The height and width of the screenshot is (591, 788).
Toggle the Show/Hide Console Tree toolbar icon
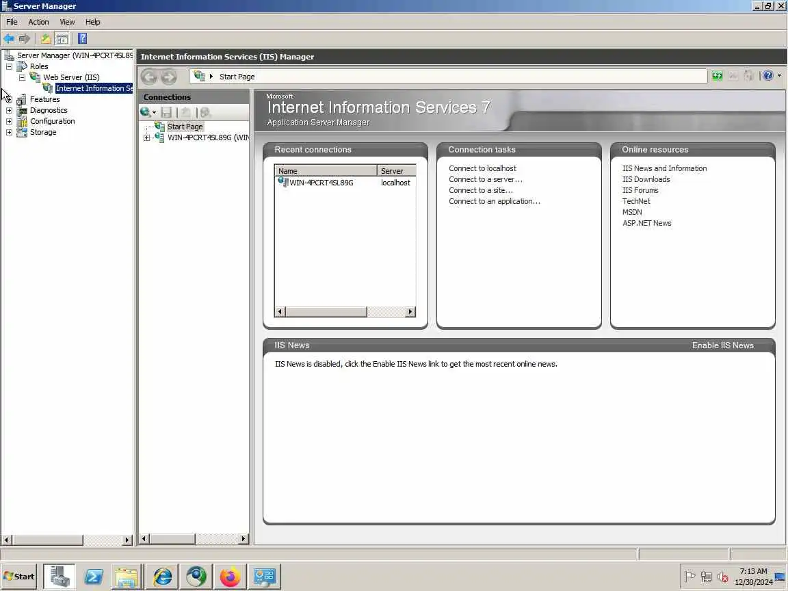click(x=62, y=38)
